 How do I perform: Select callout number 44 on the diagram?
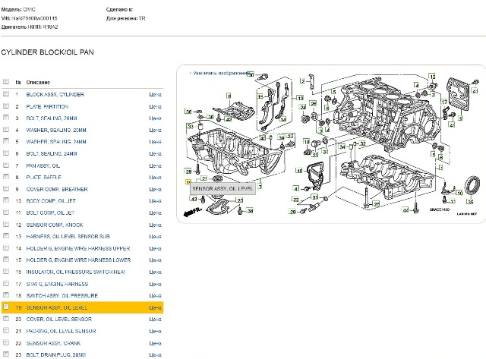tap(406, 210)
